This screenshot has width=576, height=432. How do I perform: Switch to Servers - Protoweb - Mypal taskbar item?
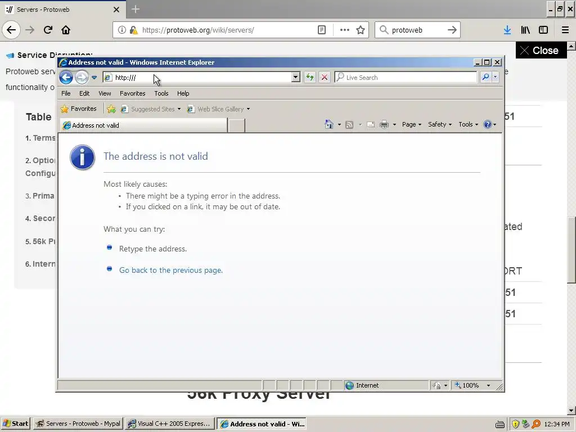[x=78, y=424]
